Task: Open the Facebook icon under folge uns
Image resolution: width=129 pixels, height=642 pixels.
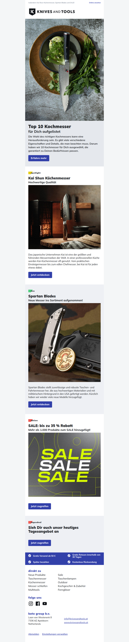Action: click(x=38, y=603)
